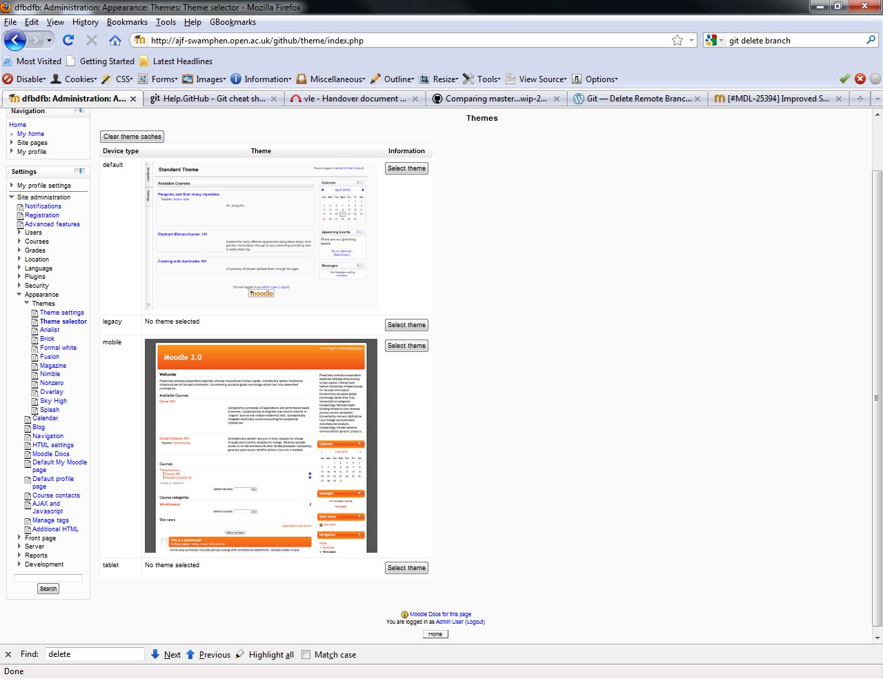
Task: Find previous match with Previous arrow
Action: click(208, 655)
